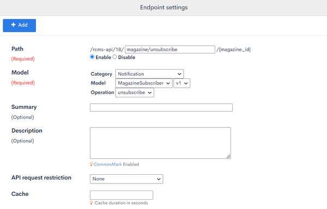The image size is (327, 209).
Task: Click the magazine/unsubscribe path input field
Action: (170, 50)
